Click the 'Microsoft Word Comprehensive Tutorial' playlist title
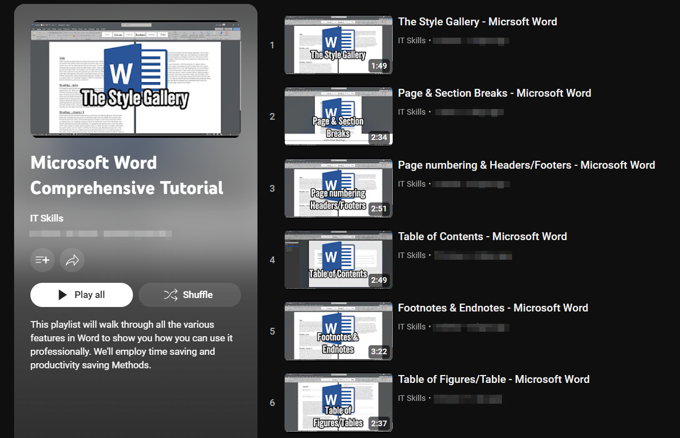This screenshot has height=438, width=680. click(127, 175)
